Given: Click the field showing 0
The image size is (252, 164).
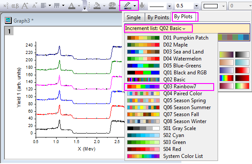Looking at the screenshot, I should coord(240,6).
